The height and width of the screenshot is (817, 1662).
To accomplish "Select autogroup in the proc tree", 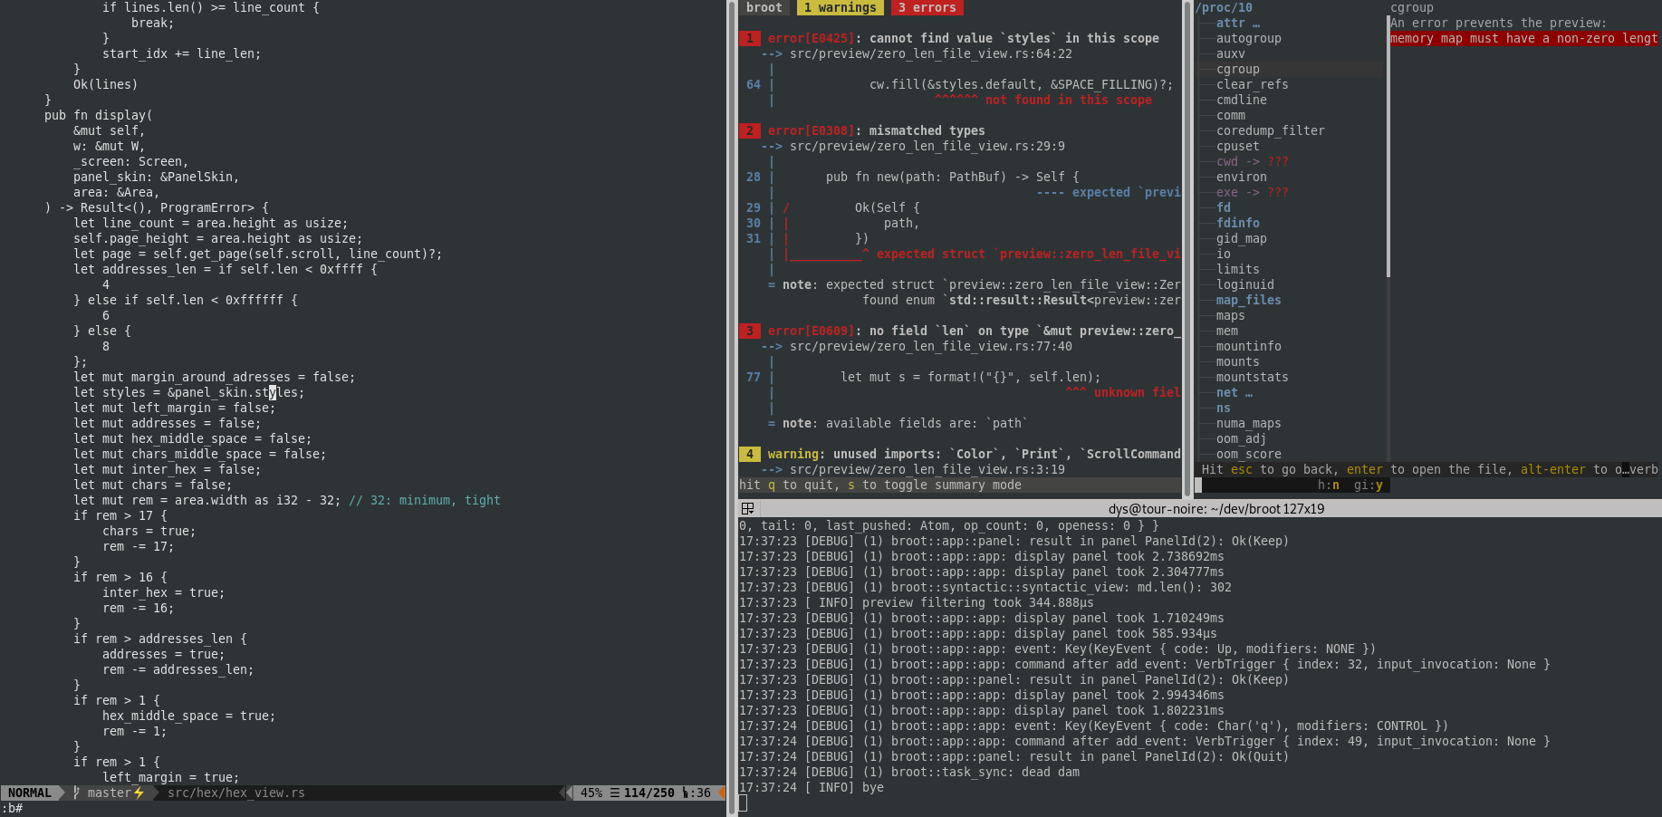I will [1249, 38].
